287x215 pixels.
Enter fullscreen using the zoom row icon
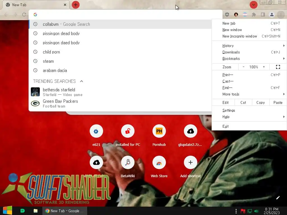(x=278, y=67)
